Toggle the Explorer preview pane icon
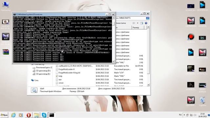This screenshot has width=210, height=118. tap(142, 23)
